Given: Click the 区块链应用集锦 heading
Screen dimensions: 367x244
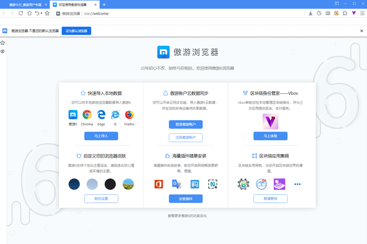Looking at the screenshot, I should (x=274, y=156).
